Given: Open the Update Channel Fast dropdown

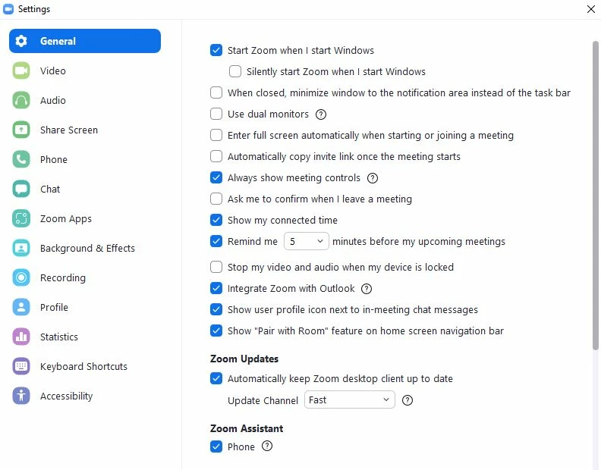Looking at the screenshot, I should coord(350,400).
